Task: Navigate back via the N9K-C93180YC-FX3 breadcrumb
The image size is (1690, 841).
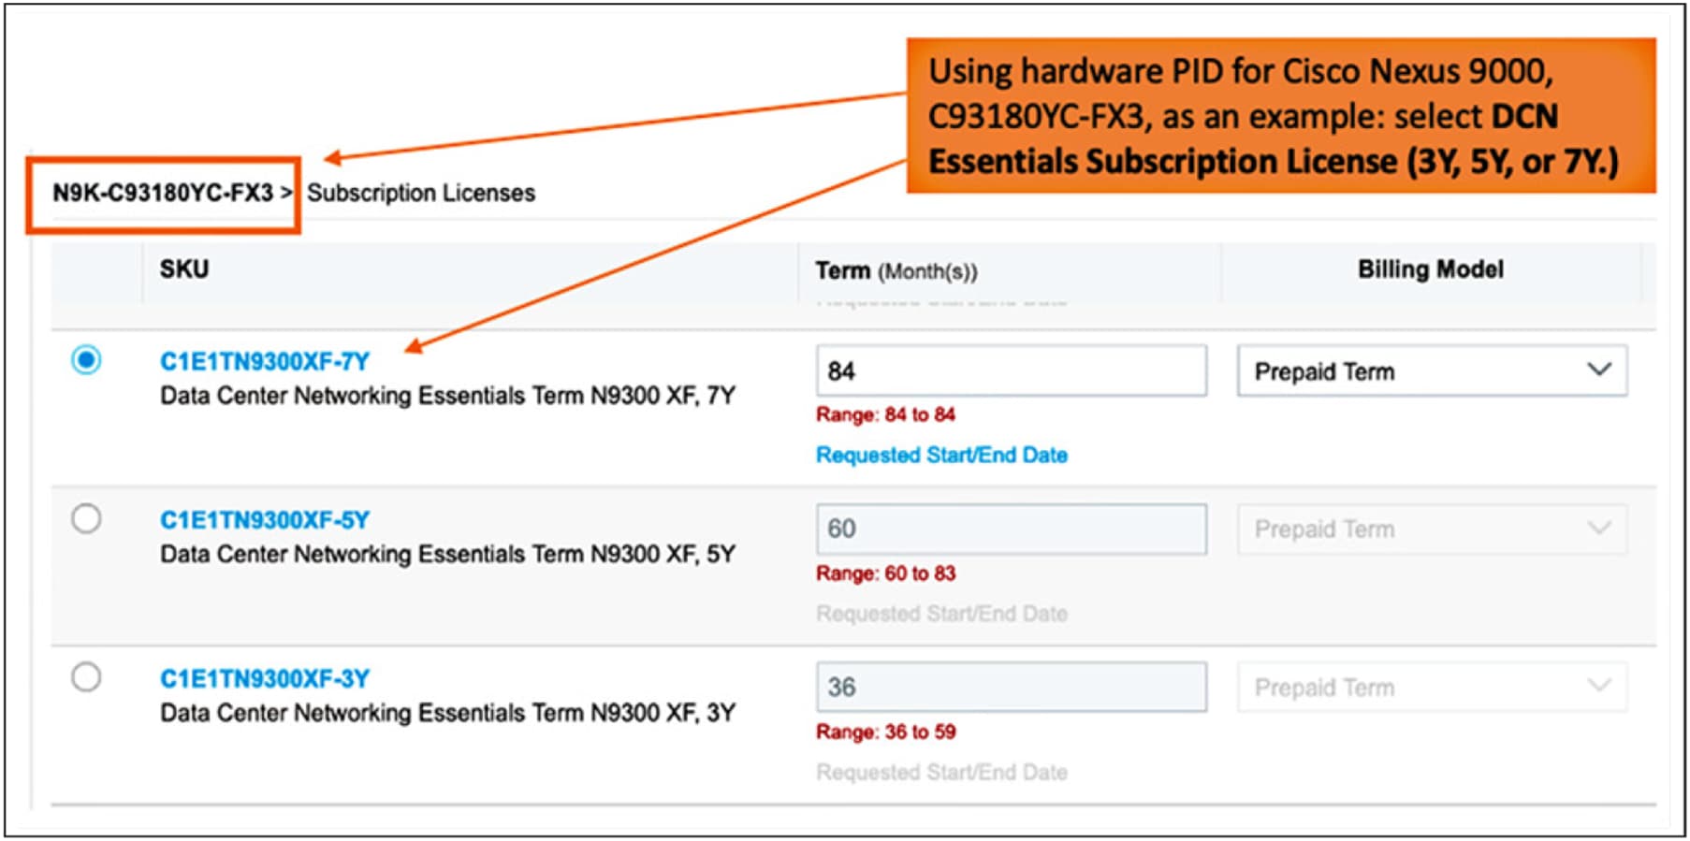Action: (x=165, y=194)
